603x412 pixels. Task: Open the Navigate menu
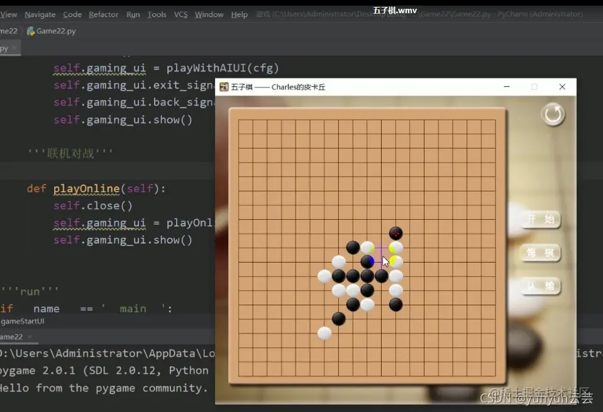click(40, 14)
